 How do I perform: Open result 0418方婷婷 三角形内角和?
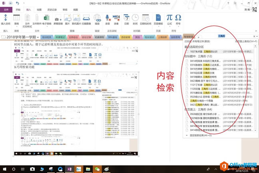[220, 69]
